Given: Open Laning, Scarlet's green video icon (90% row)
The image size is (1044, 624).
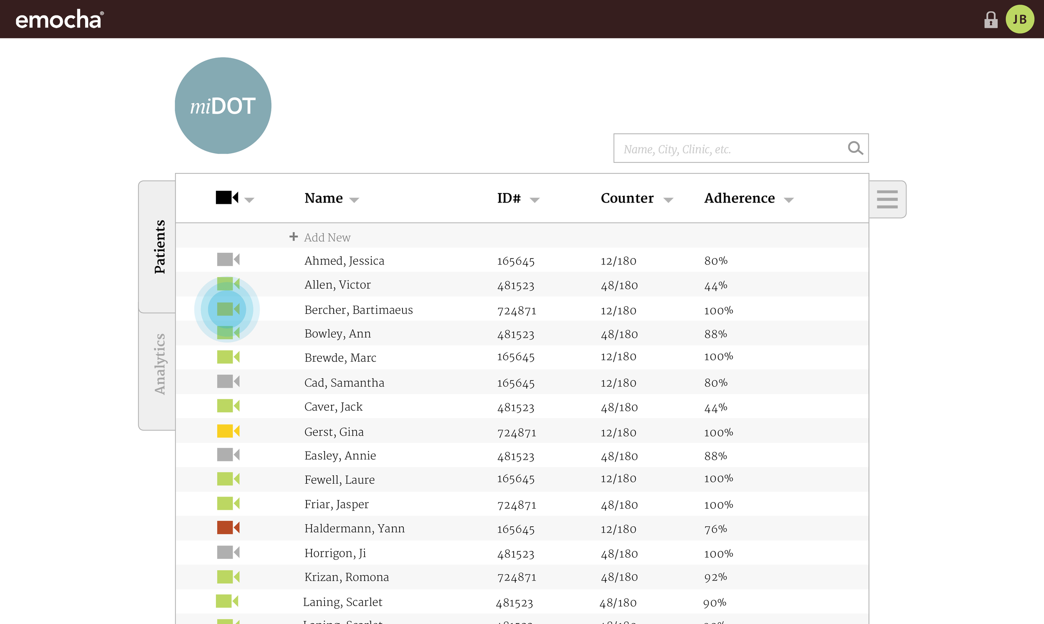Looking at the screenshot, I should click(227, 601).
